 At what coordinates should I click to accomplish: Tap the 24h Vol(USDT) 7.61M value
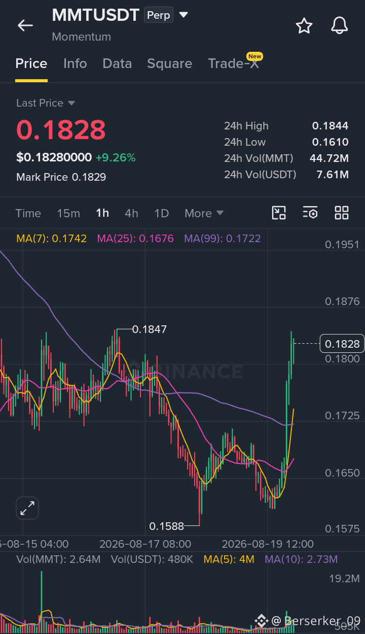(333, 175)
